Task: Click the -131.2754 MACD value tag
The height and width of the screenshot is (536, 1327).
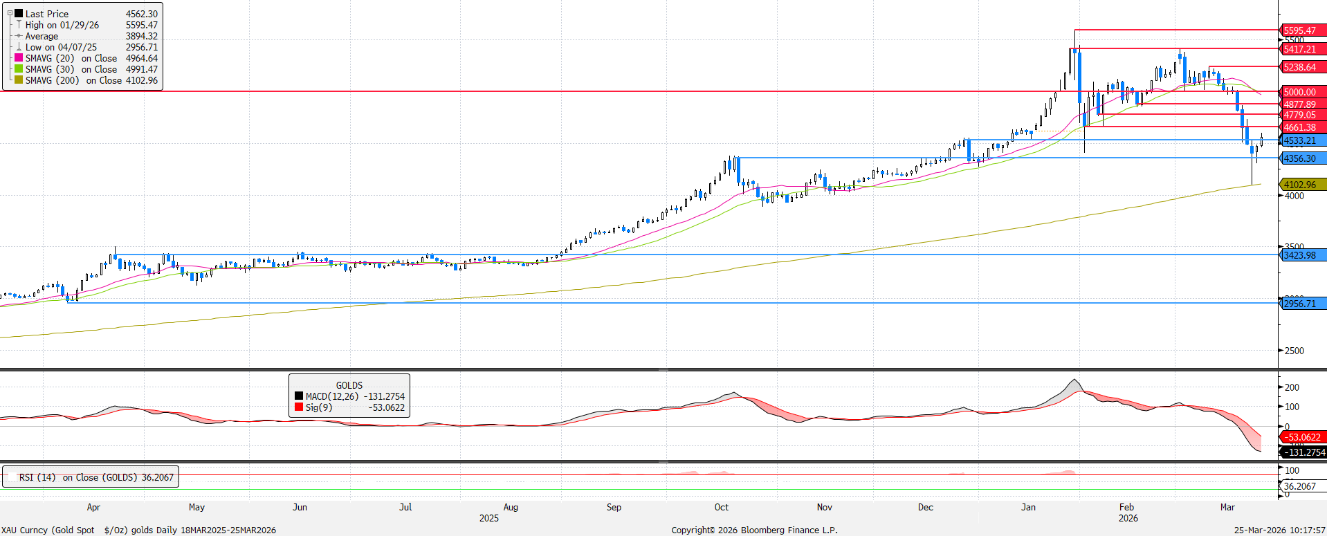Action: click(1303, 452)
